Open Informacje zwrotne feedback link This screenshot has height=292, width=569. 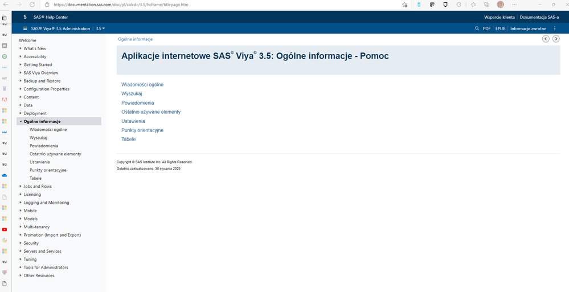tap(529, 28)
